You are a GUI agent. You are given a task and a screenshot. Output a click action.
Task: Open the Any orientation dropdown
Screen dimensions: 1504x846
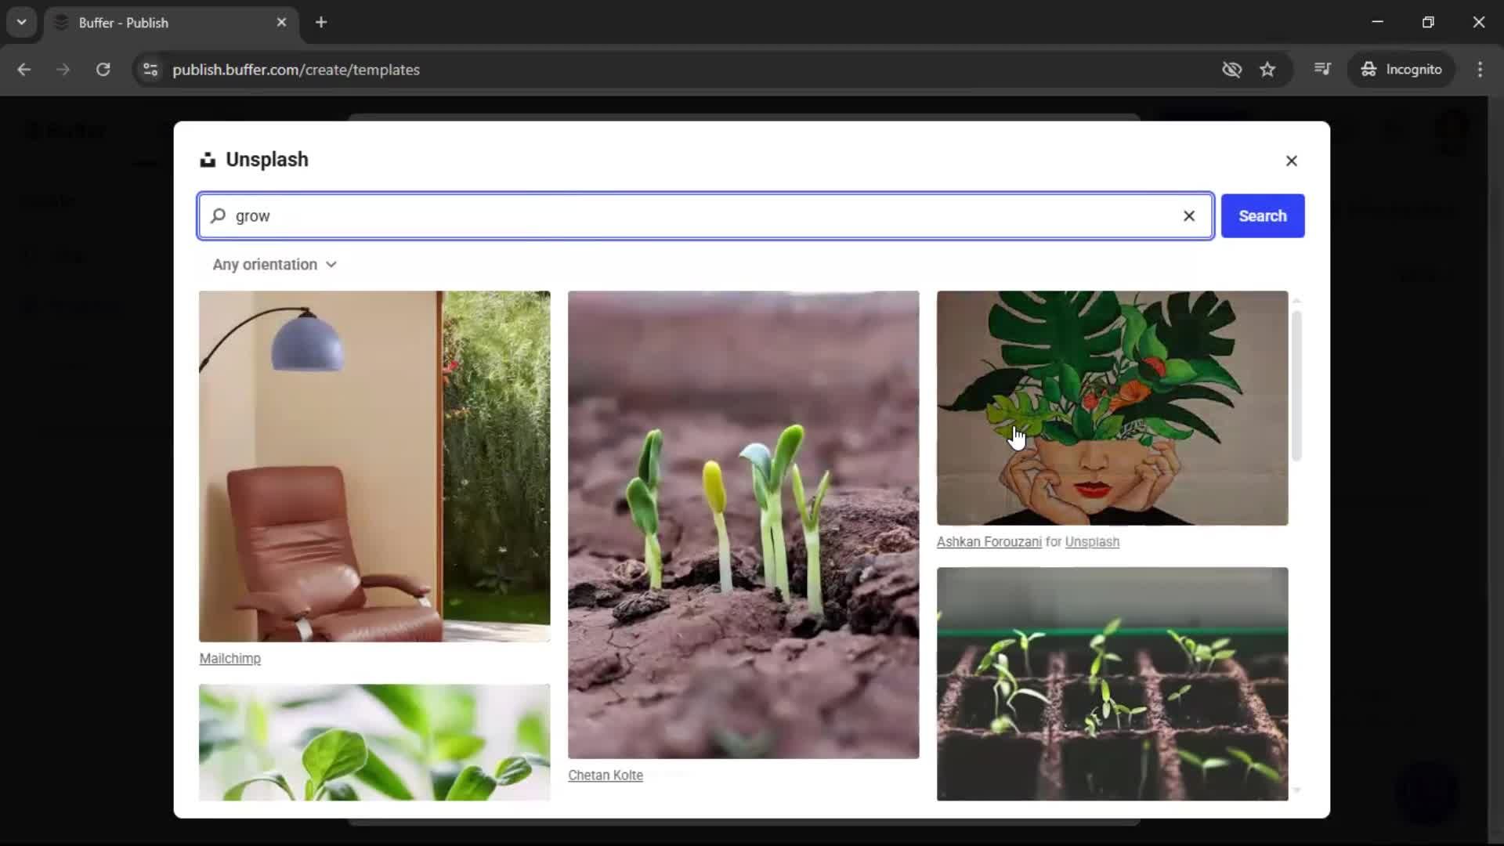pyautogui.click(x=274, y=264)
